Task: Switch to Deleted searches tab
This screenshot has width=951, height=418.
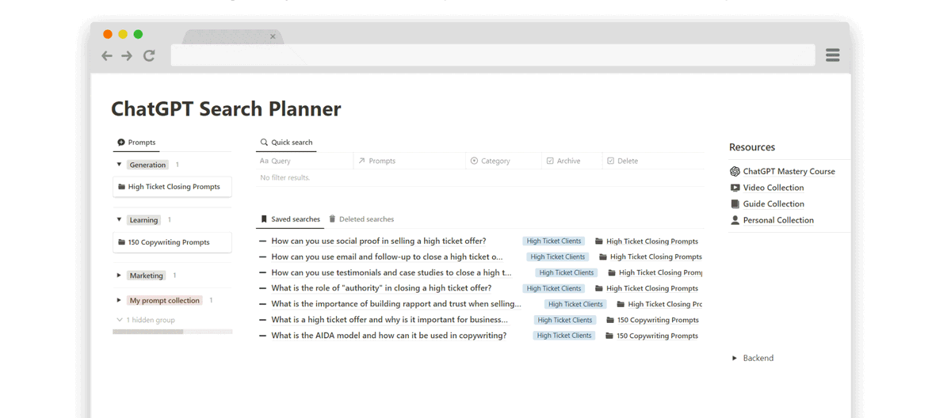Action: [361, 219]
